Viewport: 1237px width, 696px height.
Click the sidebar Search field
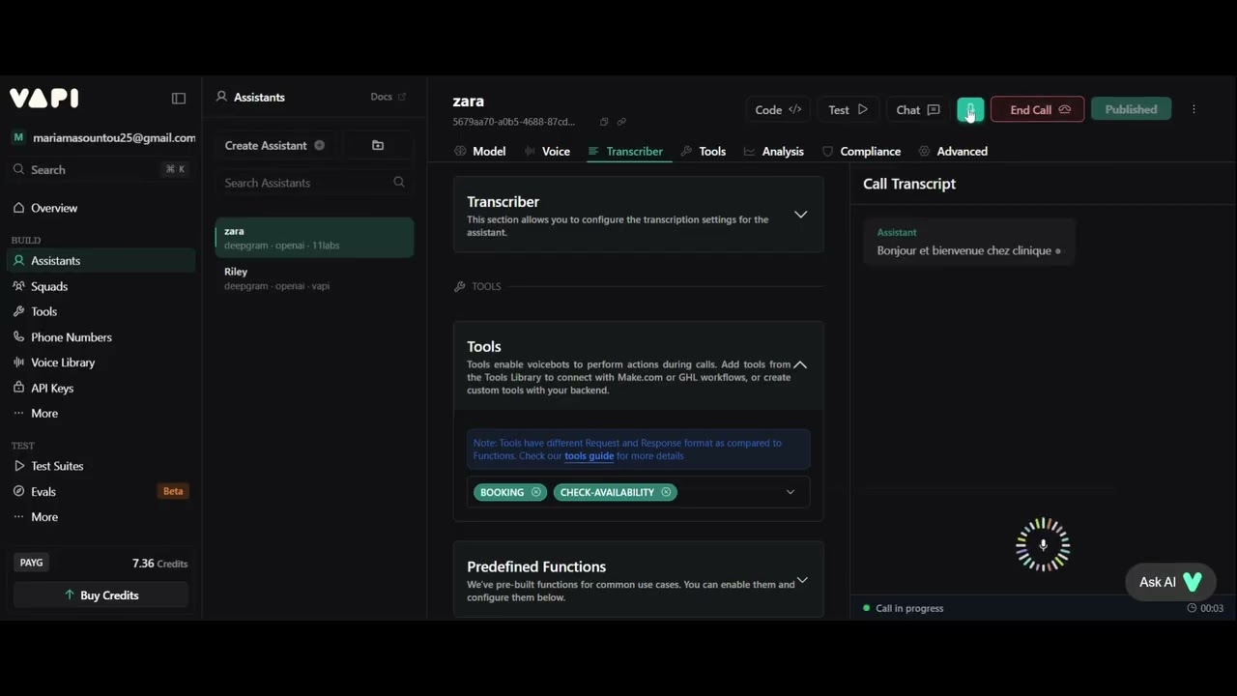100,169
